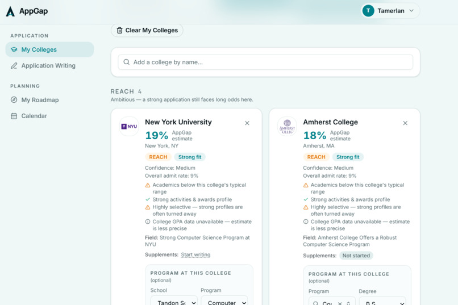Remove New York University card with X
Viewport: 458px width, 305px height.
247,123
